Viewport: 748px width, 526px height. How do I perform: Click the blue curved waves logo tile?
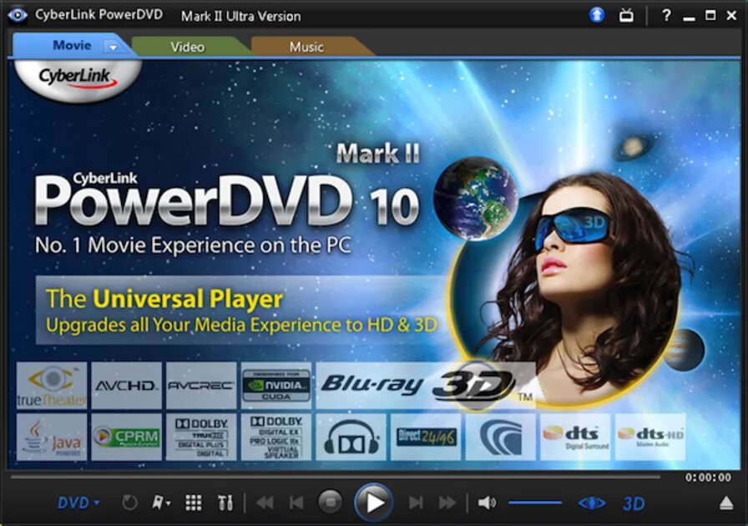501,437
